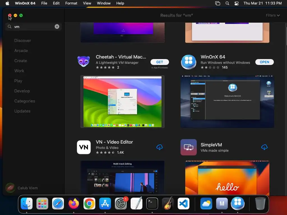Download SimpleVM via cloud icon
The height and width of the screenshot is (215, 287).
click(x=264, y=147)
